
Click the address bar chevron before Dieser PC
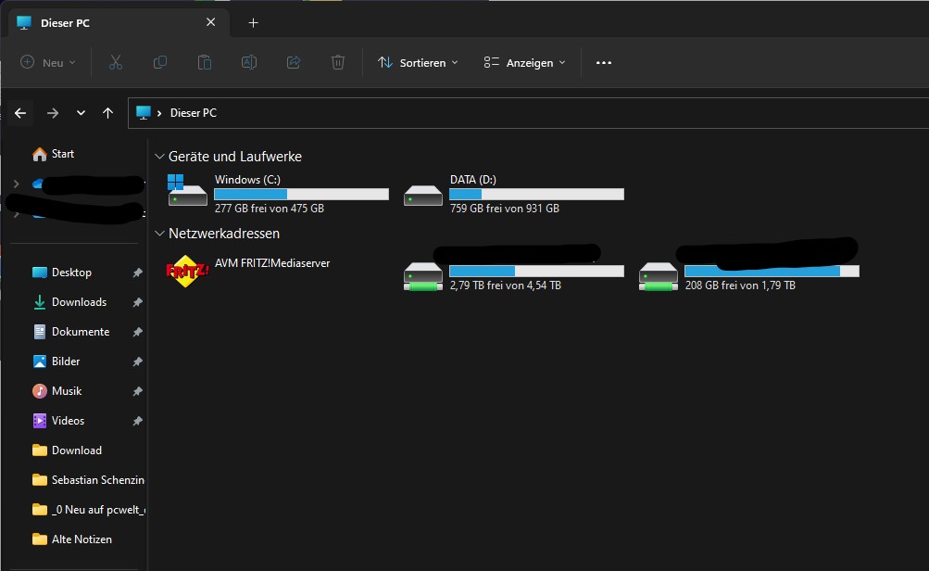click(x=158, y=113)
